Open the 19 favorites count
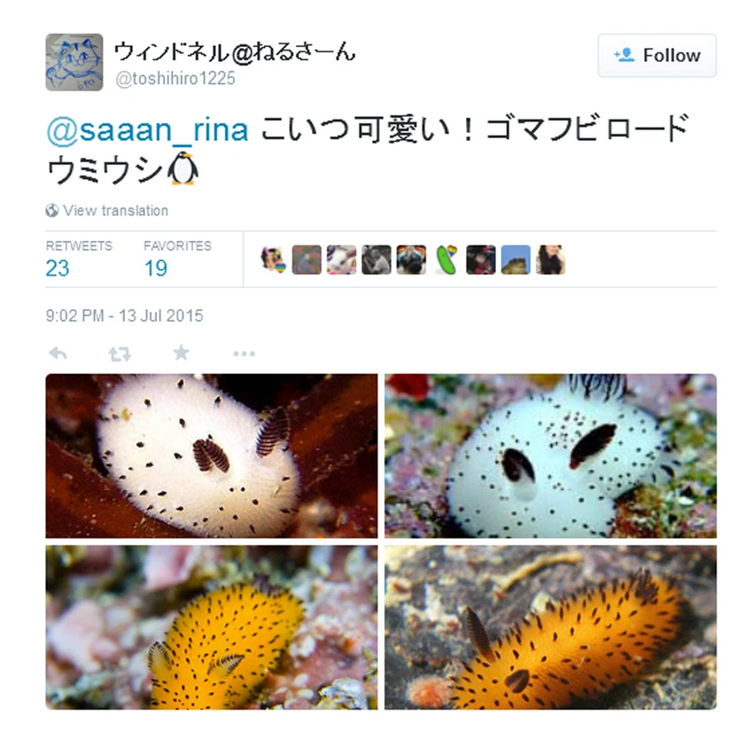The image size is (753, 746). tap(156, 268)
